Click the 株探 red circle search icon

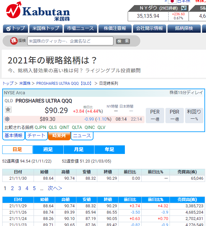(14, 41)
